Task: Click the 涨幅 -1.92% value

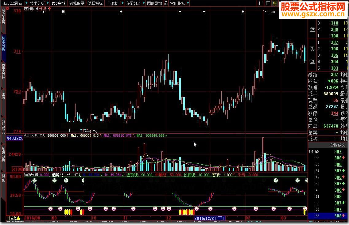Action: click(x=332, y=87)
